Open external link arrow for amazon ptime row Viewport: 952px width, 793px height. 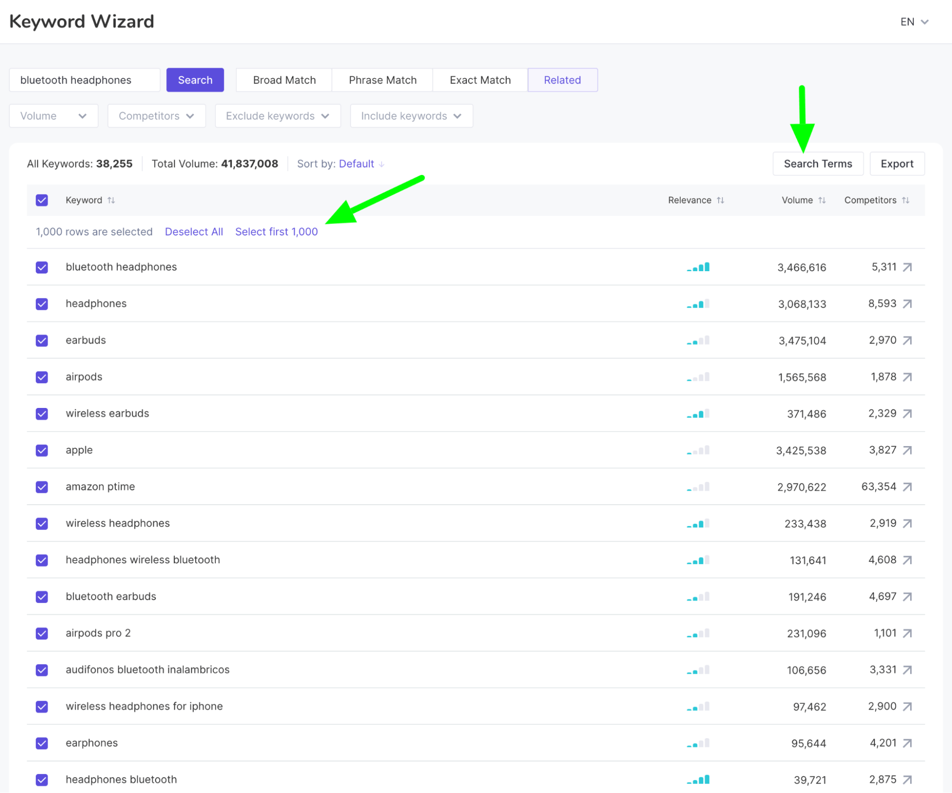click(x=907, y=487)
